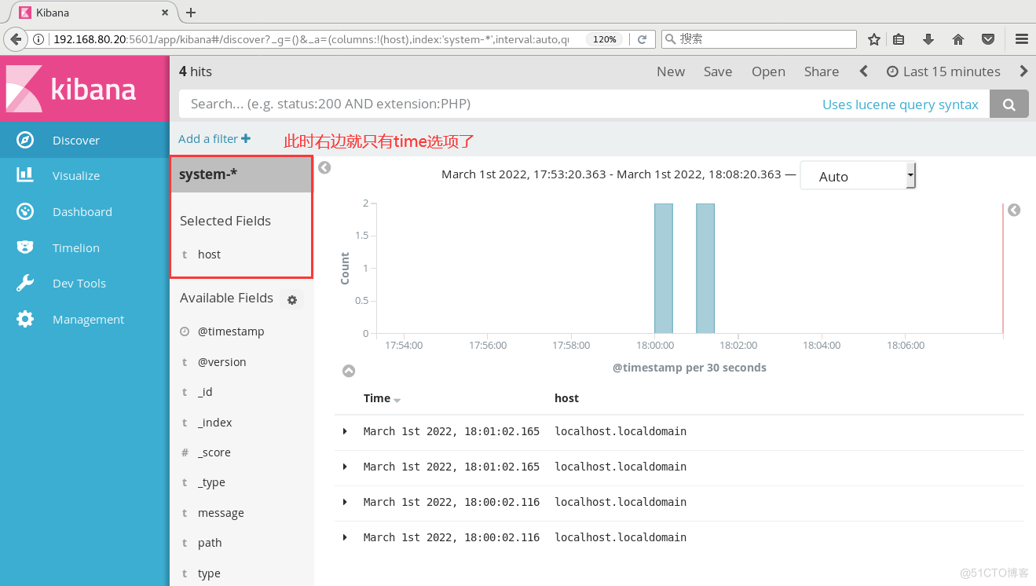Move time range backward arrow

pyautogui.click(x=863, y=71)
